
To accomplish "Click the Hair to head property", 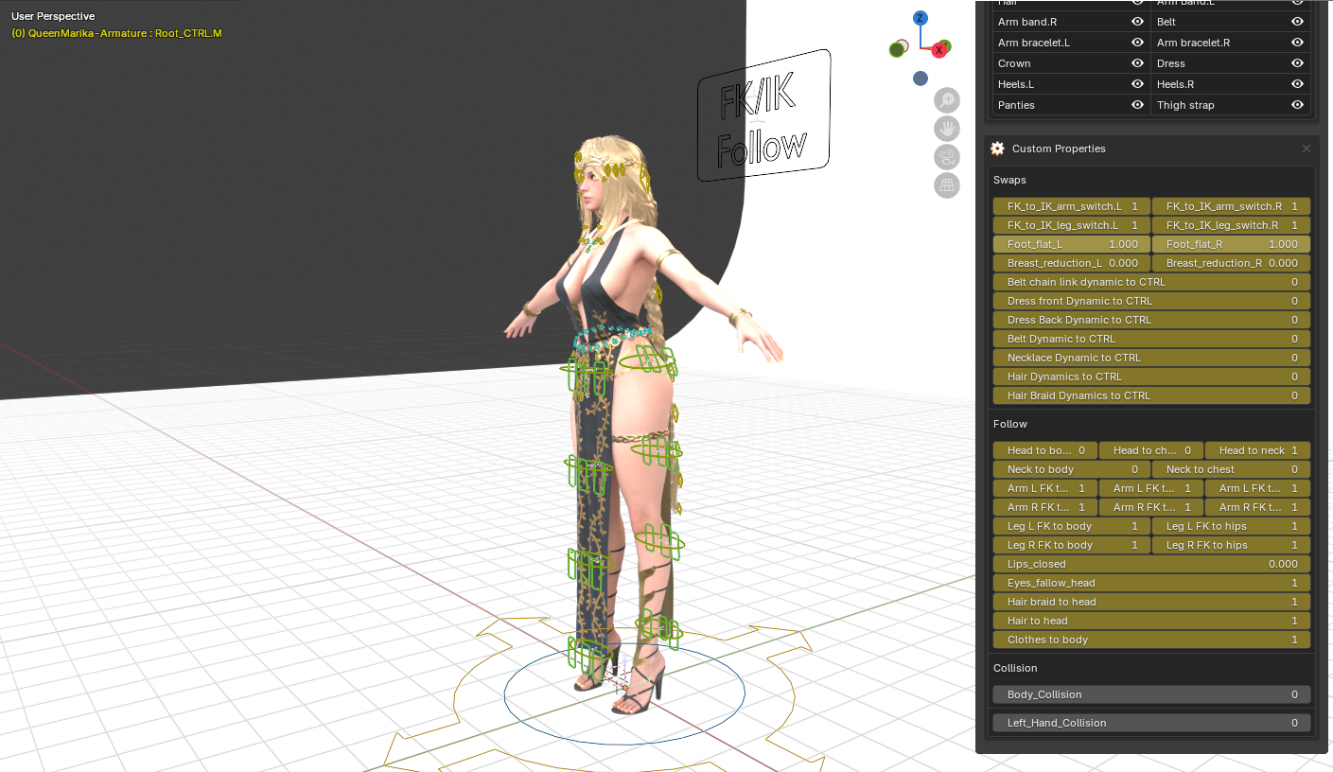I will point(1151,621).
